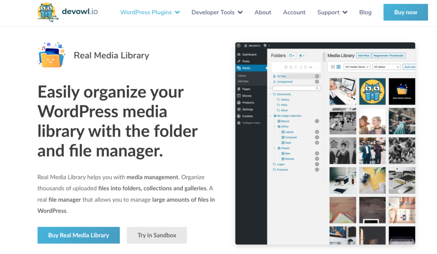Switch to grid view in Media Library
This screenshot has height=254, width=437.
pyautogui.click(x=338, y=67)
